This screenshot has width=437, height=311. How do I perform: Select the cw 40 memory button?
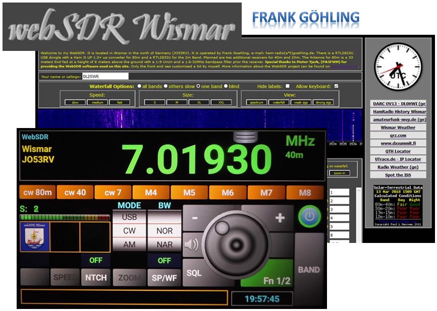pos(75,193)
